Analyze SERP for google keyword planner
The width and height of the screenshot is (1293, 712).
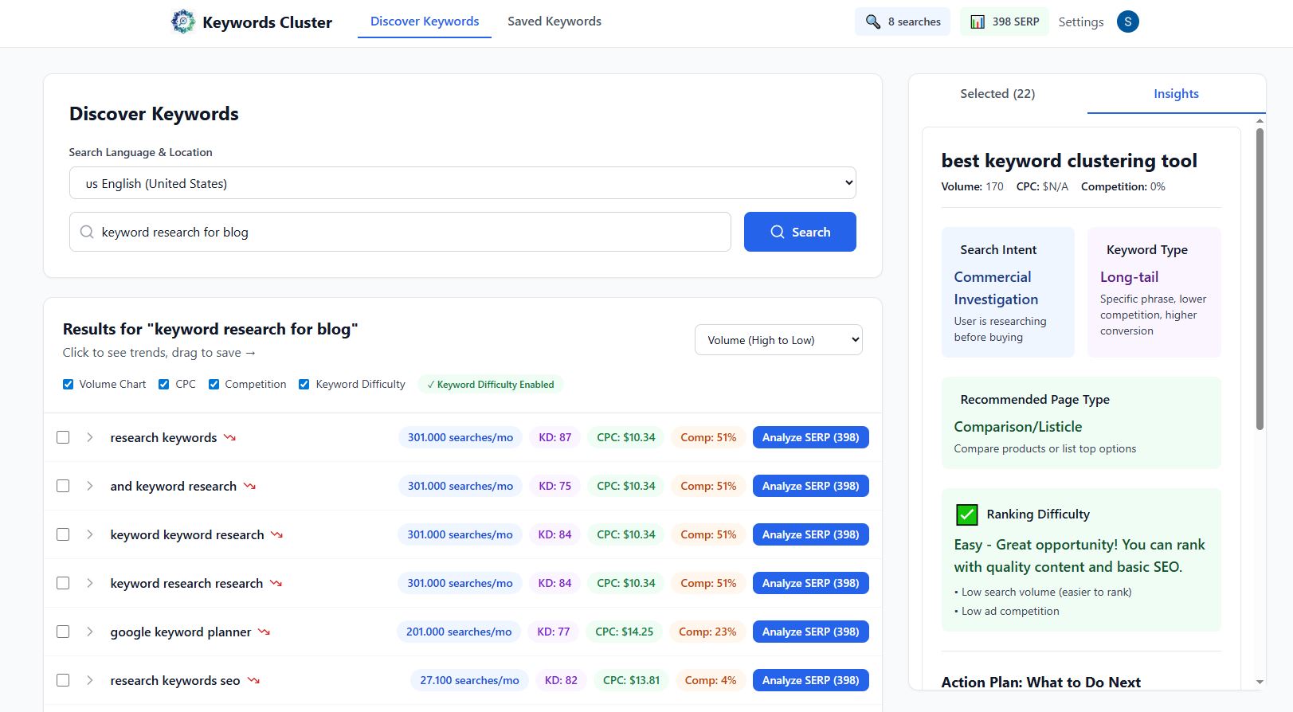[810, 632]
